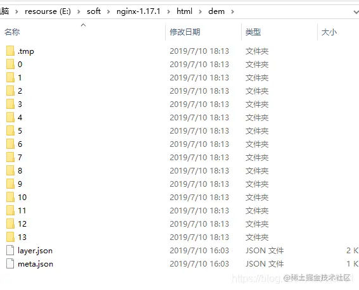Screen dimensions: 359x290
Task: Click the folder name 10
Action: (x=22, y=197)
